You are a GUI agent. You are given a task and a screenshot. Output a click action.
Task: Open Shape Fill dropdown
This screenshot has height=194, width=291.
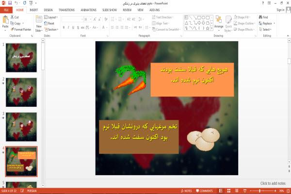(x=242, y=17)
